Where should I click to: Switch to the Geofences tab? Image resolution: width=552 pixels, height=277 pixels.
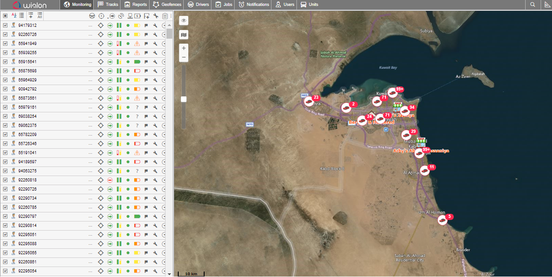167,5
